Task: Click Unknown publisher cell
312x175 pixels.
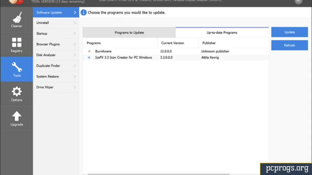Action: point(215,51)
